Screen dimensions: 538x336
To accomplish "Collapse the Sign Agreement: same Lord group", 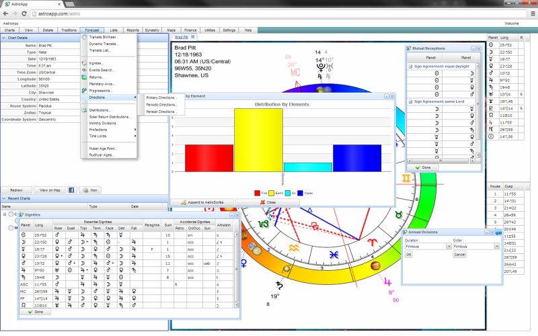I will (410, 101).
